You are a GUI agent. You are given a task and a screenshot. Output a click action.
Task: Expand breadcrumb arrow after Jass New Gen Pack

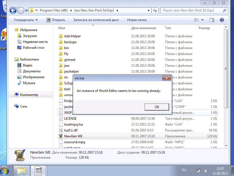pos(117,10)
